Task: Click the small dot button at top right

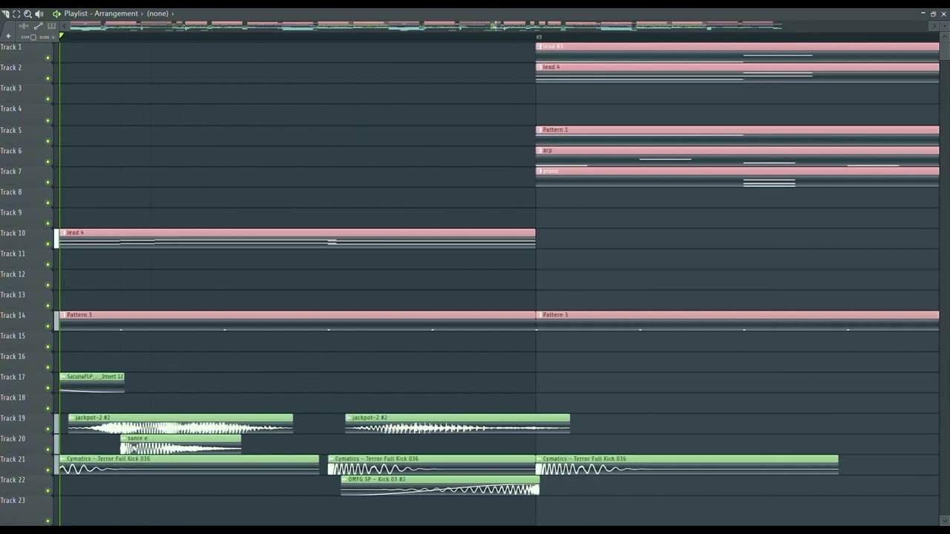Action: (x=943, y=26)
